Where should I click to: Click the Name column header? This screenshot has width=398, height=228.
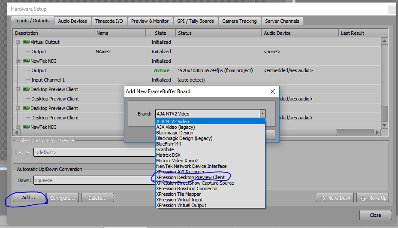click(x=120, y=33)
